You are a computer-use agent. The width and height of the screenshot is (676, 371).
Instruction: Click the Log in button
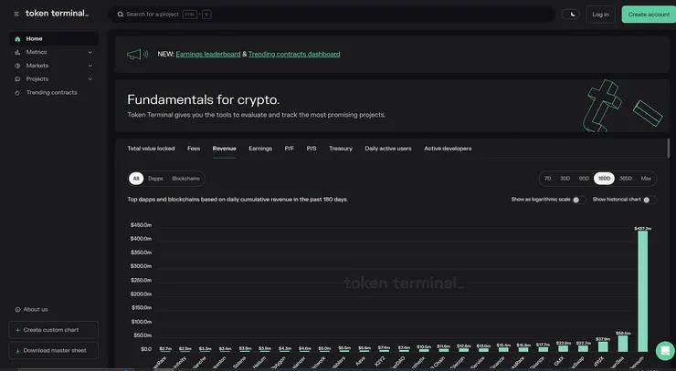[x=600, y=15]
